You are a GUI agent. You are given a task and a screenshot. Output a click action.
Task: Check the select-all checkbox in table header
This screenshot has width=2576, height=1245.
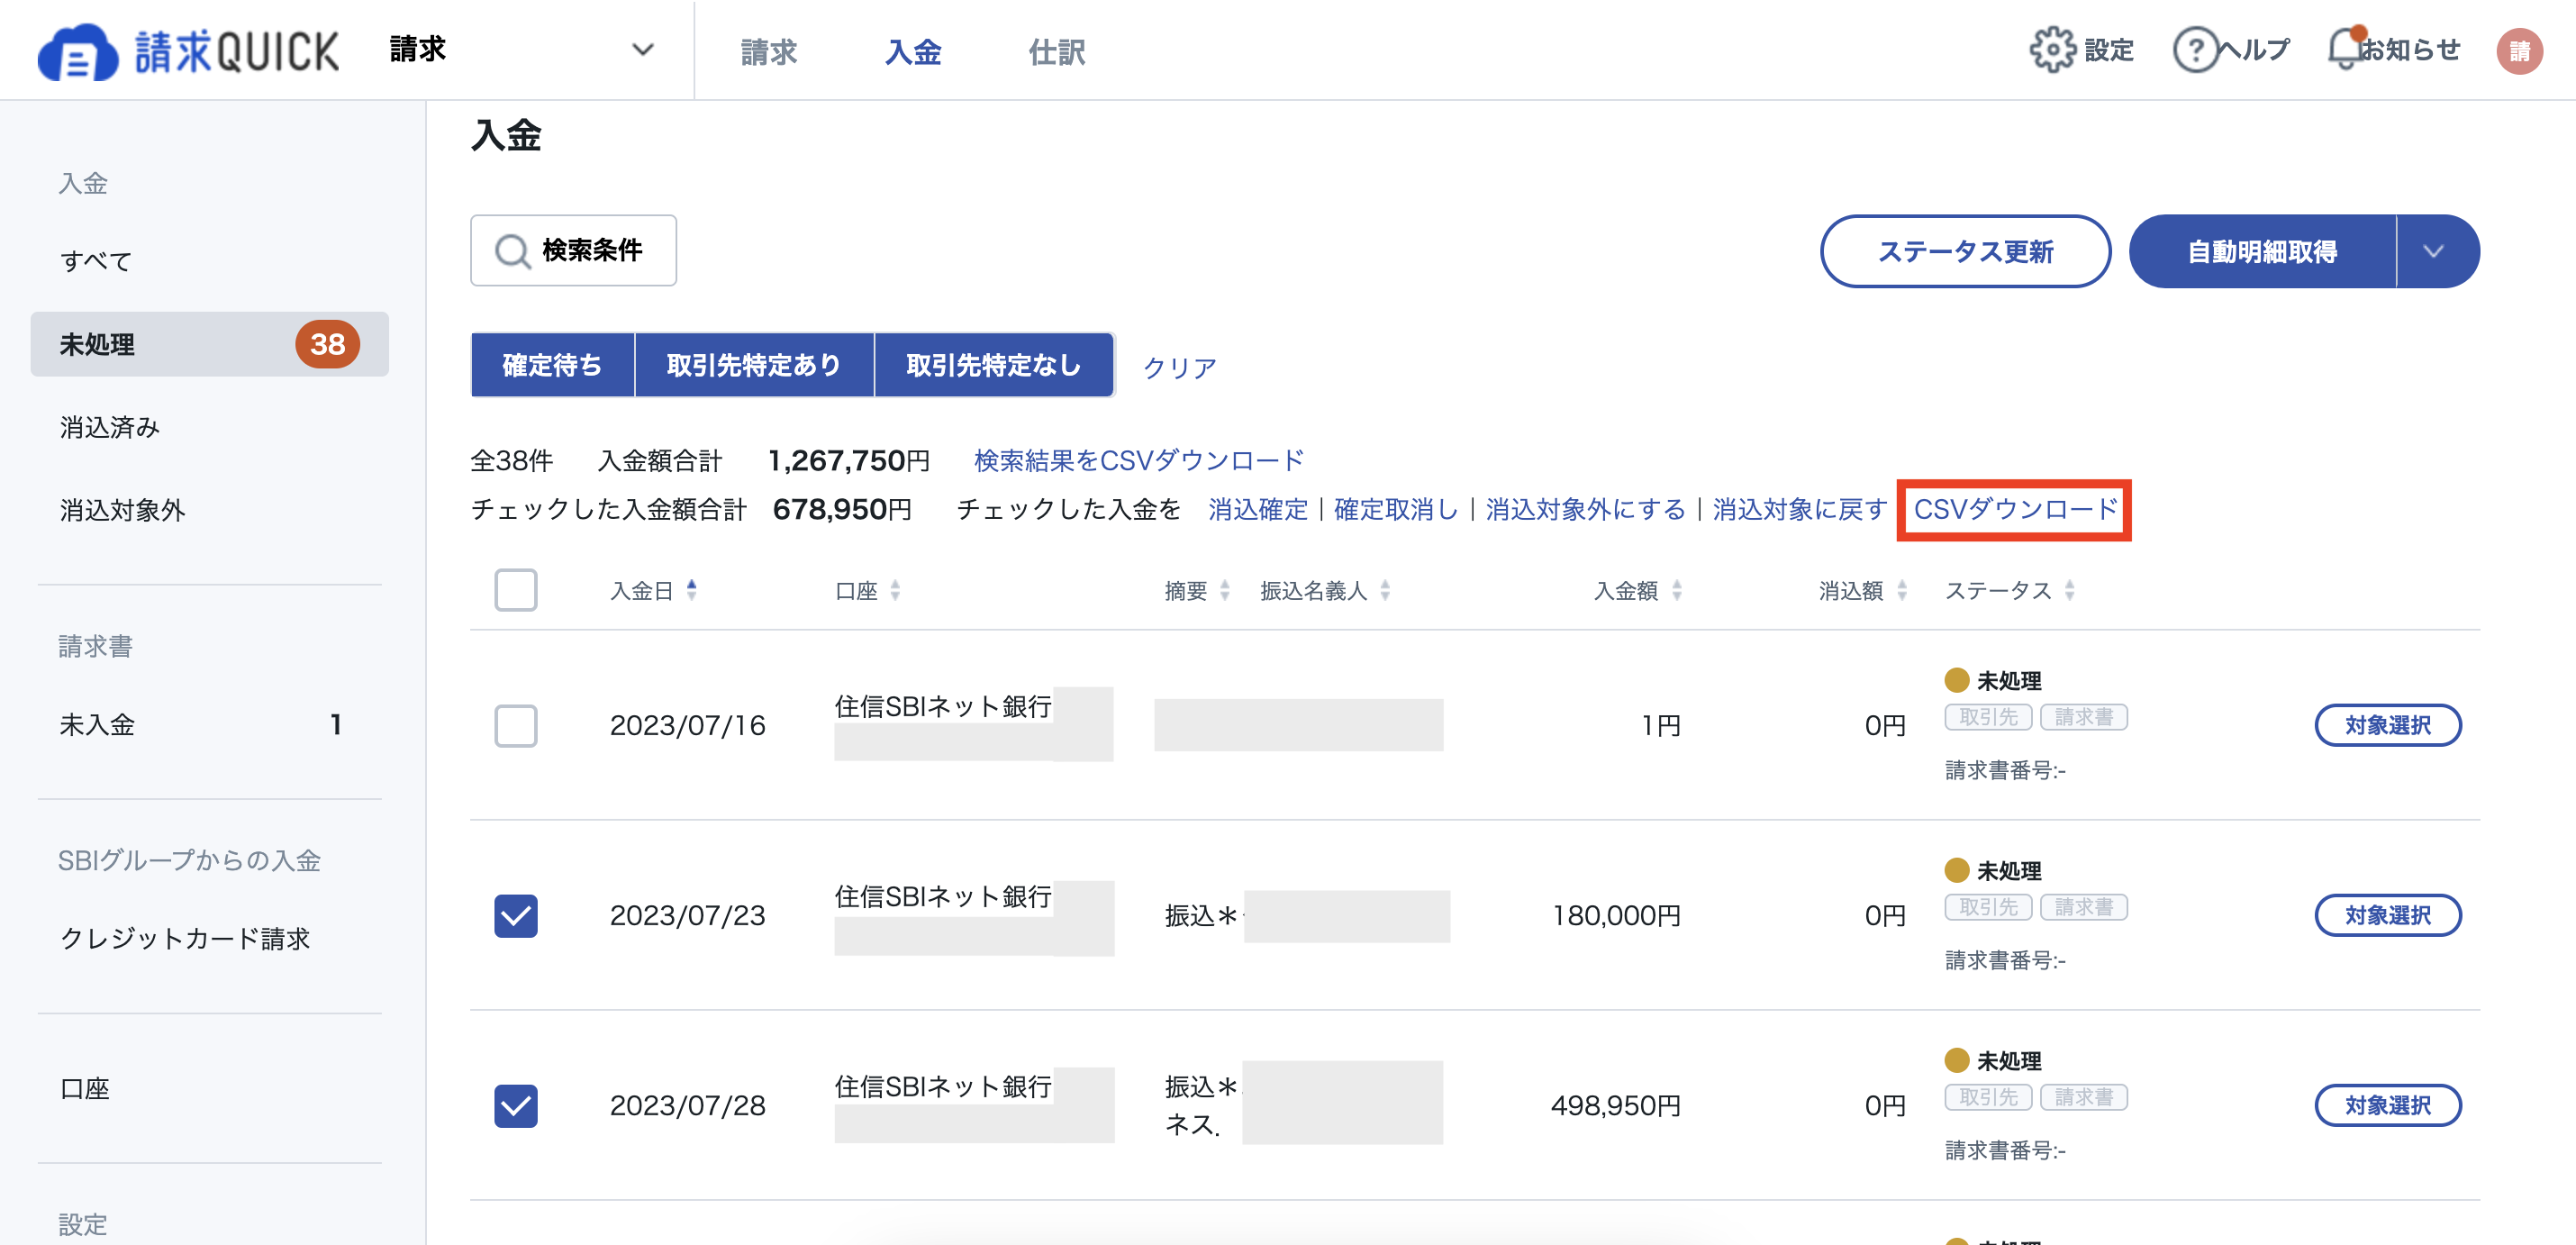tap(516, 590)
